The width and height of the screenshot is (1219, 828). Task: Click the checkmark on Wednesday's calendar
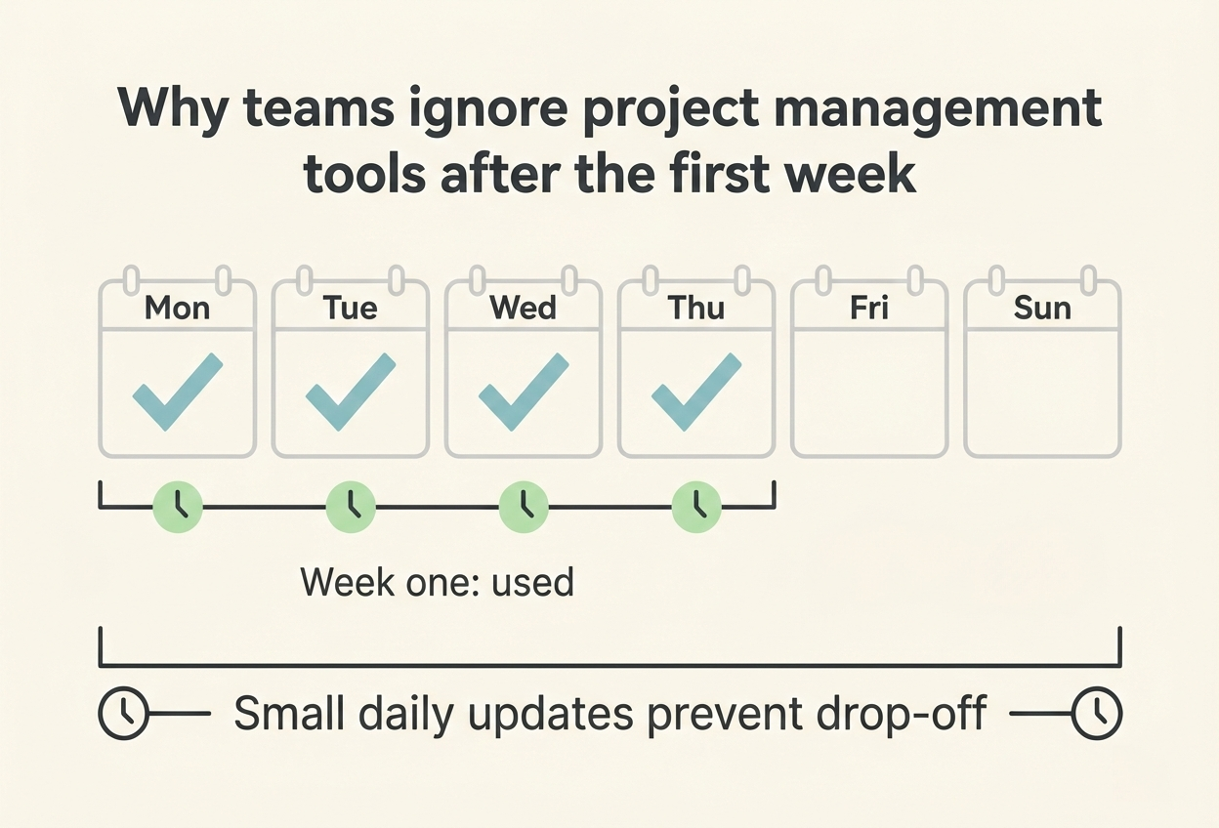[x=523, y=392]
